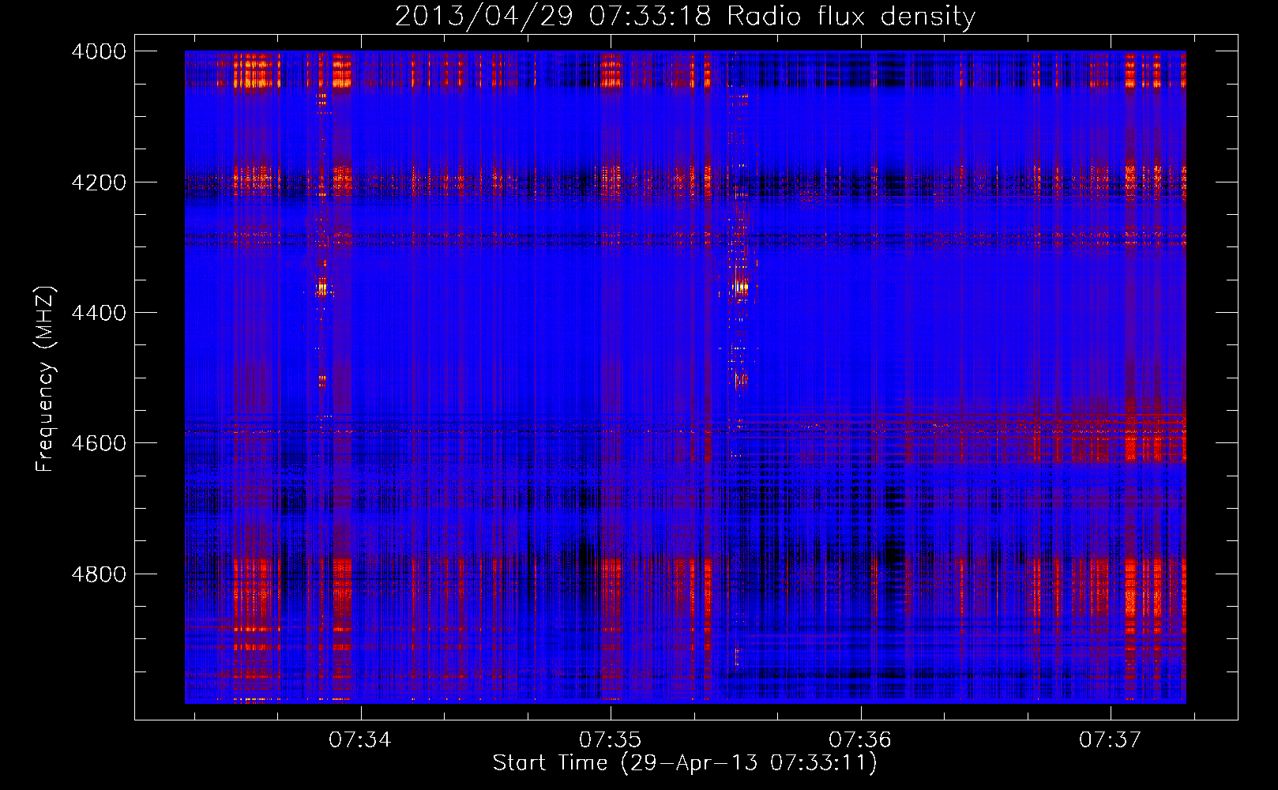Select the 4600 frequency axis label
The width and height of the screenshot is (1278, 790).
(99, 443)
